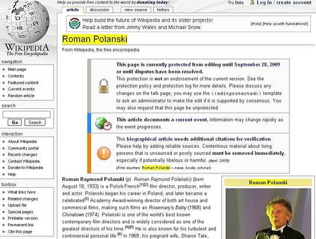
Task: Open Recent changes link
Action: pos(23,155)
